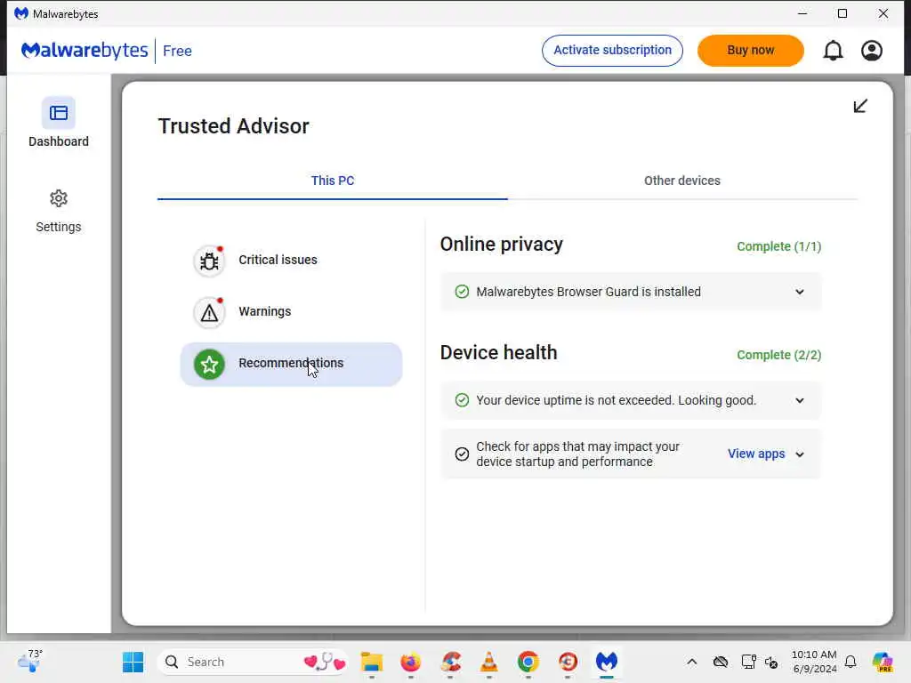Click the 'Online privacy' heading
911x683 pixels.
coord(502,245)
